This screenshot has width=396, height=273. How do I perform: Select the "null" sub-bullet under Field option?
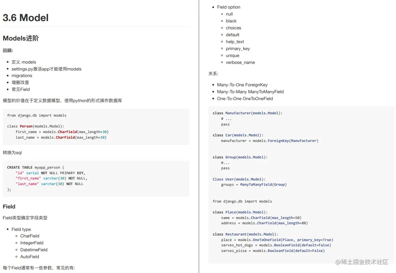(x=229, y=14)
